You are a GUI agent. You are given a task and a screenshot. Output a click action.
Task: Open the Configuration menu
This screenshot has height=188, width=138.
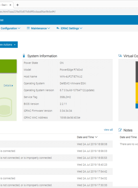tap(10, 28)
